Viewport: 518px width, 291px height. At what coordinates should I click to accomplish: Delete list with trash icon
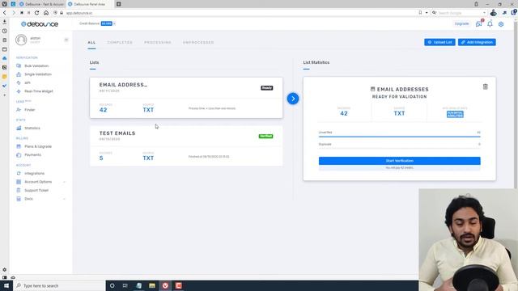coord(486,86)
